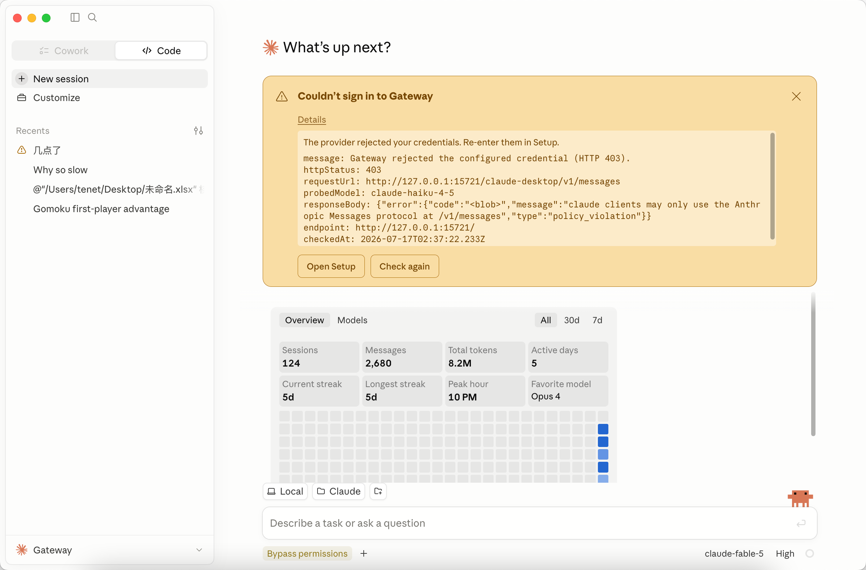Click the Gateway starburst icon in the sidebar footer
This screenshot has height=570, width=866.
point(22,550)
